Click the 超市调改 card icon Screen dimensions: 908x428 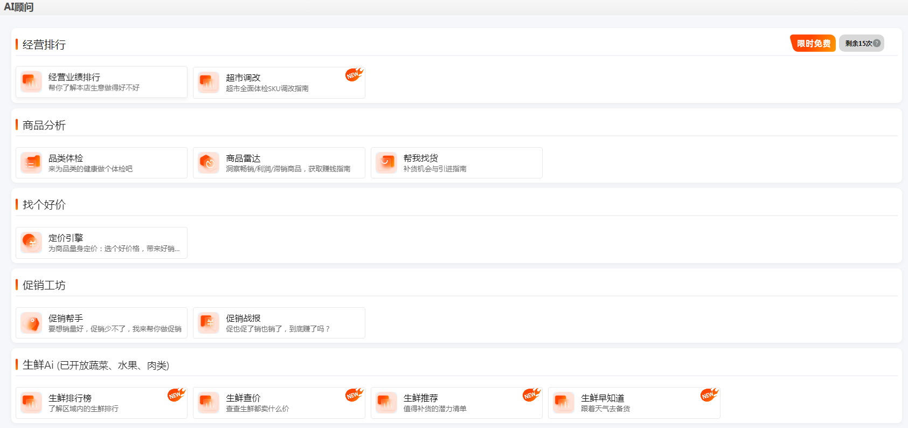[209, 82]
